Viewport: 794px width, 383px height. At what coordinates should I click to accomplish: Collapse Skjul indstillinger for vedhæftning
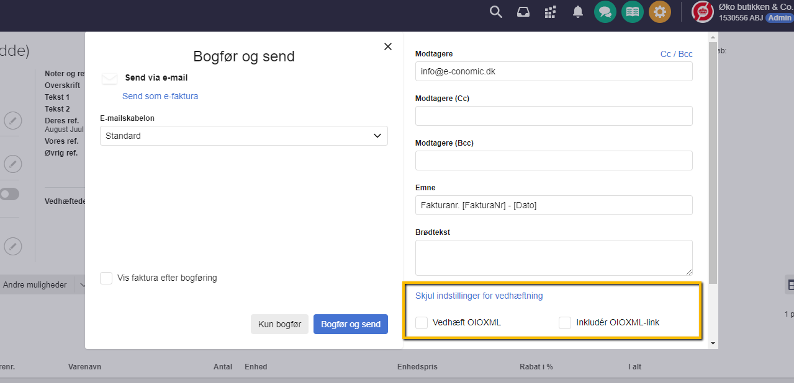479,296
